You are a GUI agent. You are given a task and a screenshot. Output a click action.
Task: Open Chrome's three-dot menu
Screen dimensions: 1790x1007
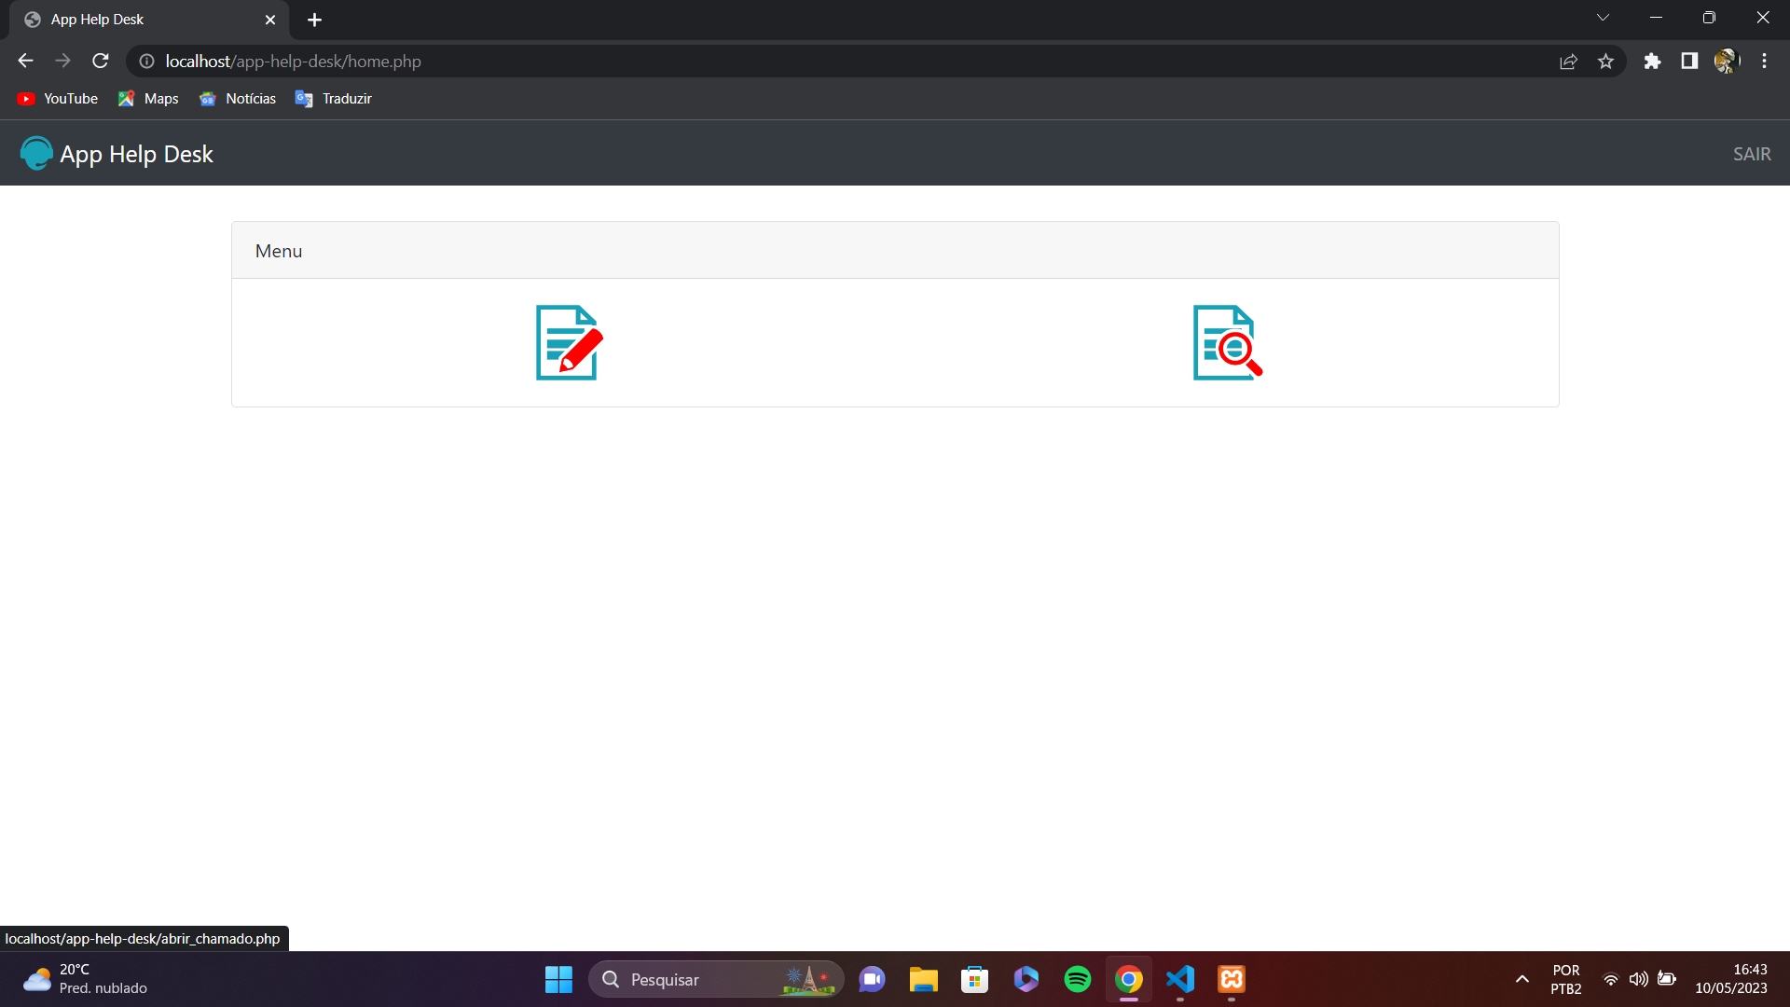1764,61
